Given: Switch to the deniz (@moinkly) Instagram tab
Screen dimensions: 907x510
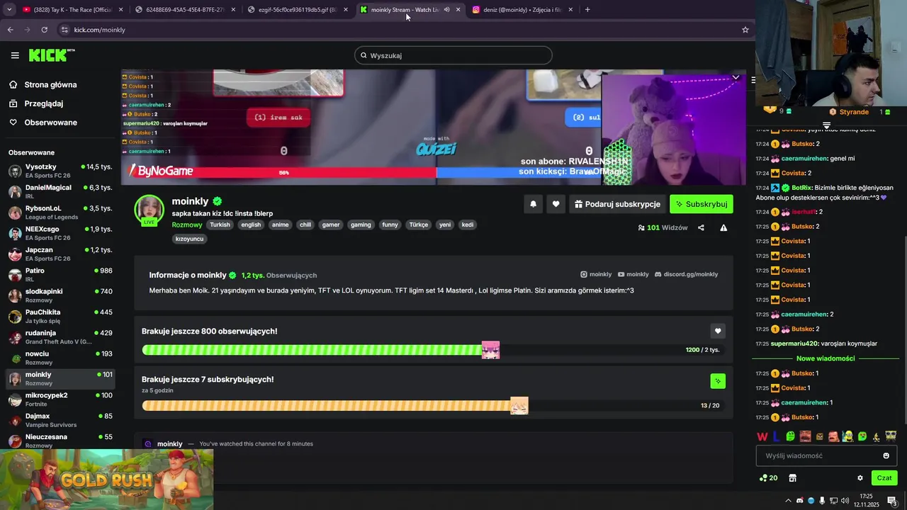Looking at the screenshot, I should [522, 10].
